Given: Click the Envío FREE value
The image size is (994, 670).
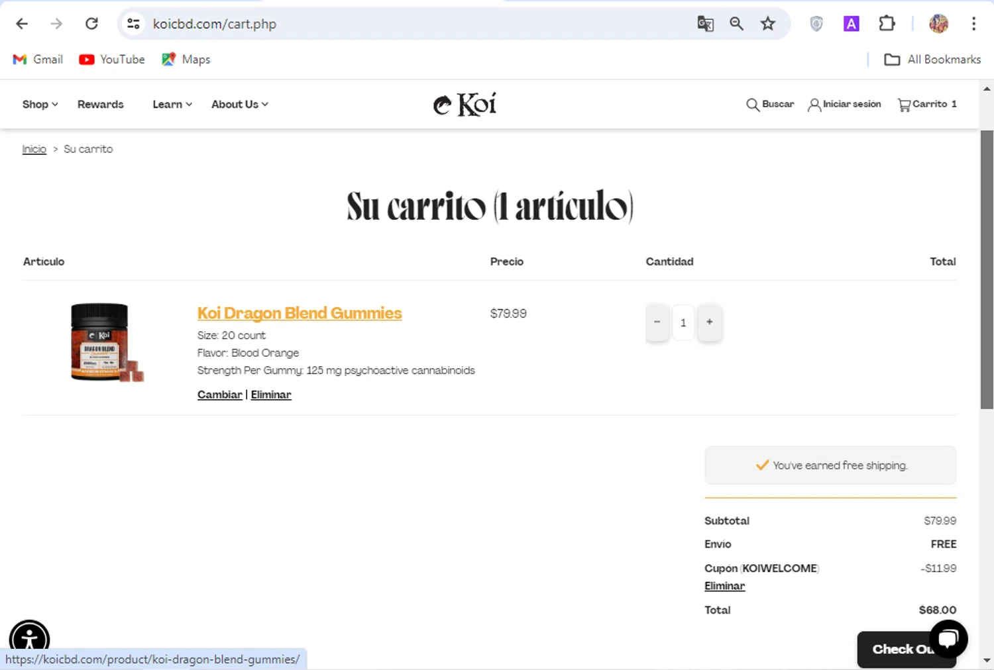Looking at the screenshot, I should click(944, 544).
